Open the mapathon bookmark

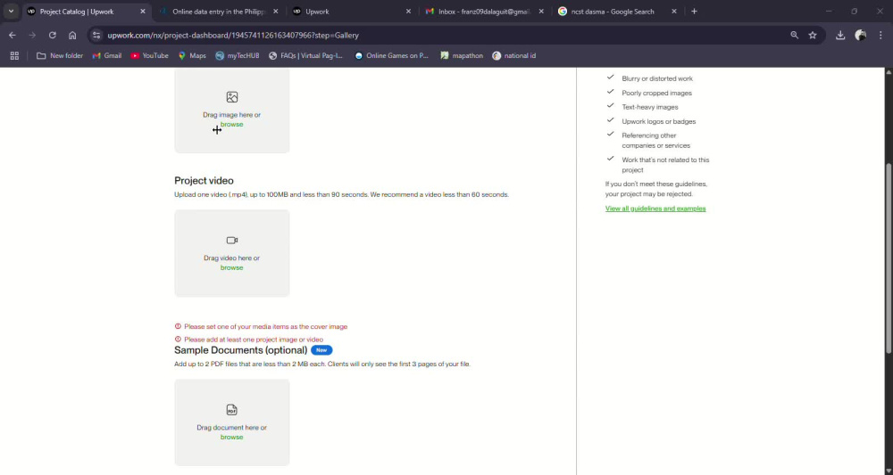[462, 55]
